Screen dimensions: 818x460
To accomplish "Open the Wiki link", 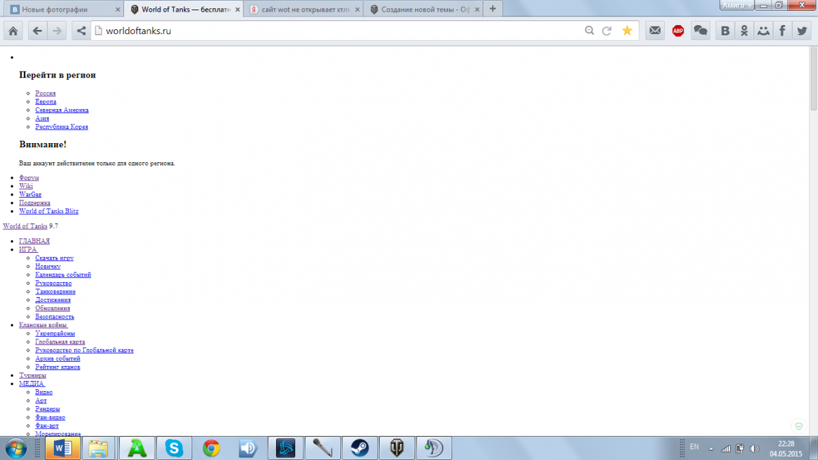I will [26, 186].
